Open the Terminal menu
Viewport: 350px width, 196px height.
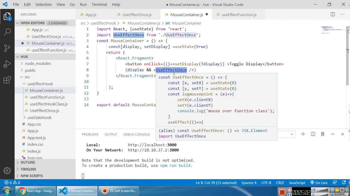pos(99,4)
